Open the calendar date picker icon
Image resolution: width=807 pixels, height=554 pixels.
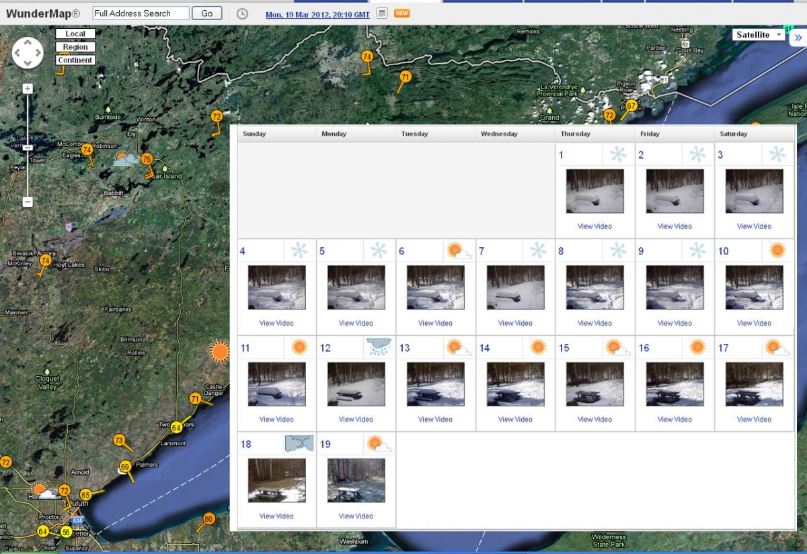381,13
